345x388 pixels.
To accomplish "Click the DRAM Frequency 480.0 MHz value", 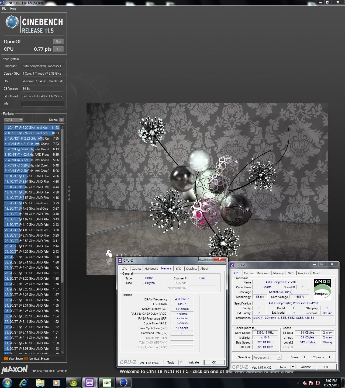I will coord(182,299).
